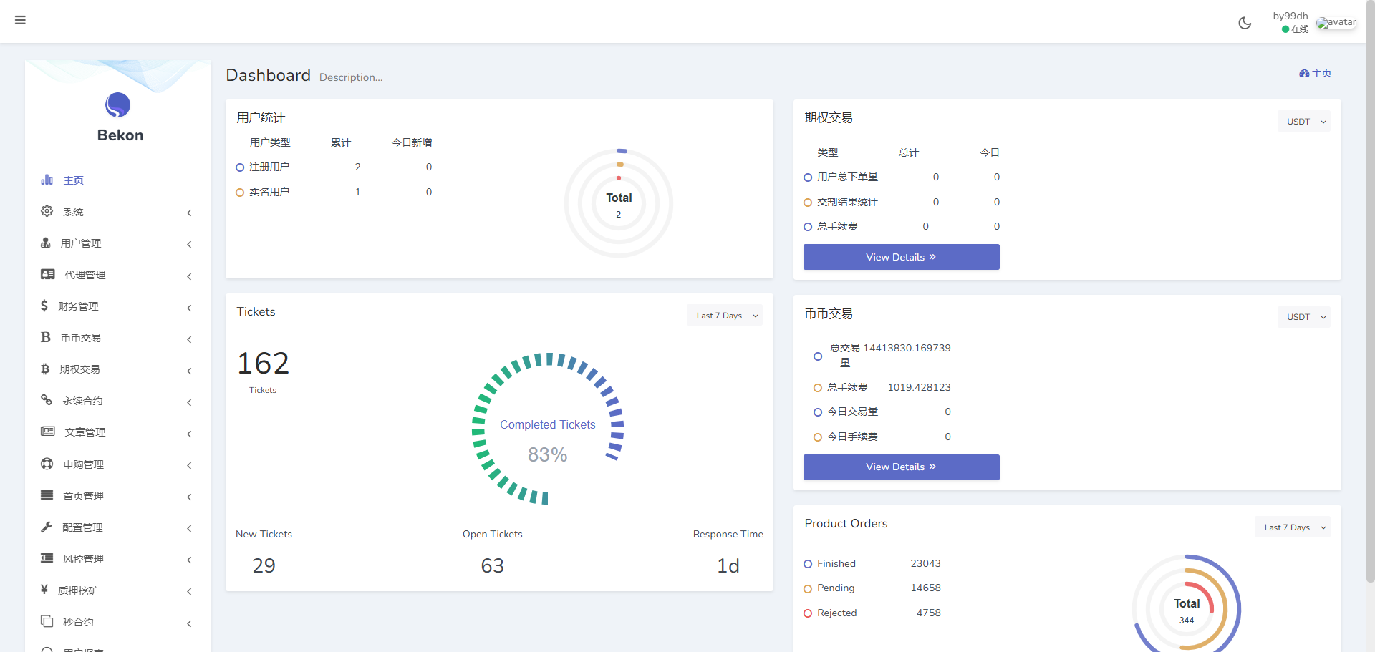Click the hamburger menu icon
This screenshot has height=652, width=1375.
point(20,20)
